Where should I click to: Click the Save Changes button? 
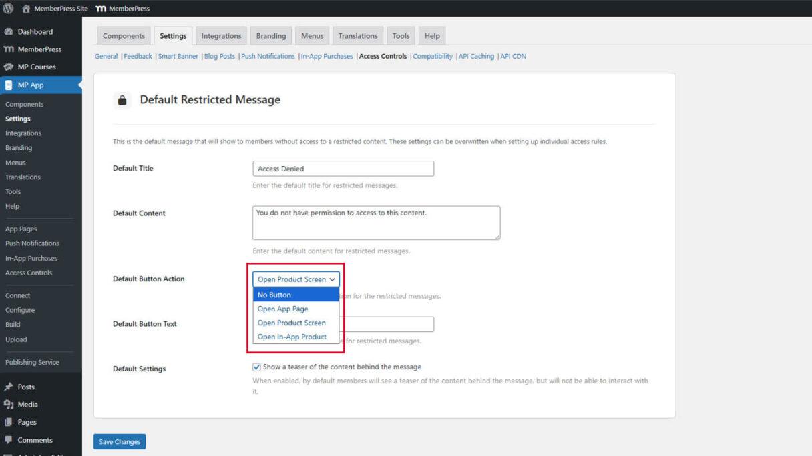click(119, 441)
